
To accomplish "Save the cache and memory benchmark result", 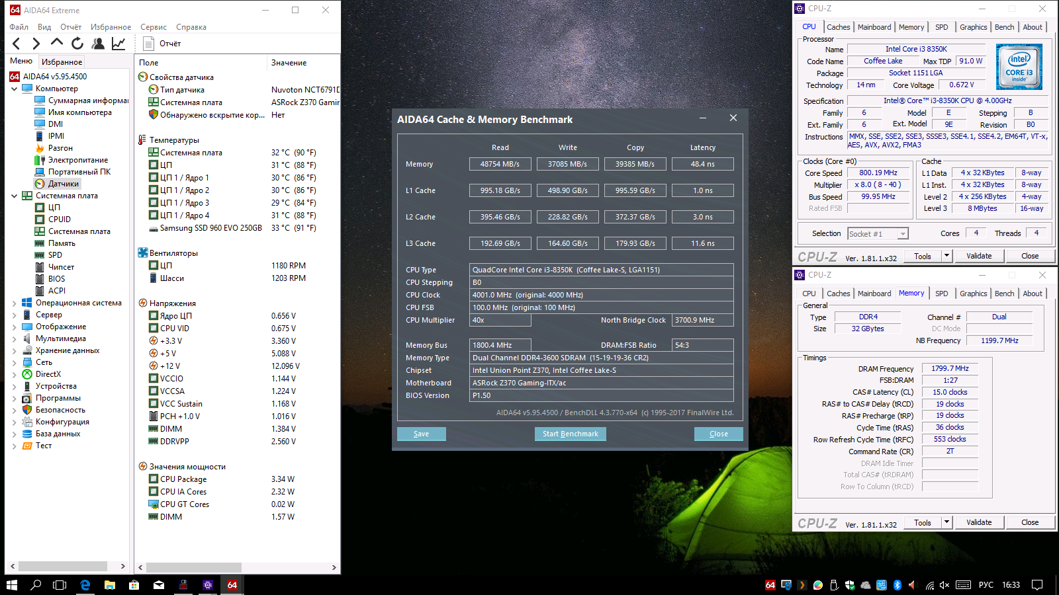I will point(422,434).
